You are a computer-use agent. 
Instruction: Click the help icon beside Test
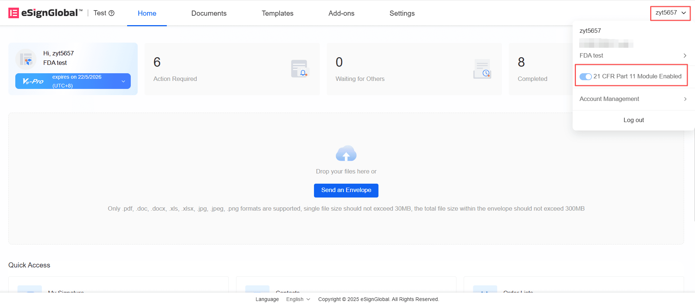coord(112,13)
